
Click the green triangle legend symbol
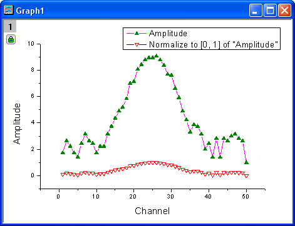(x=137, y=33)
